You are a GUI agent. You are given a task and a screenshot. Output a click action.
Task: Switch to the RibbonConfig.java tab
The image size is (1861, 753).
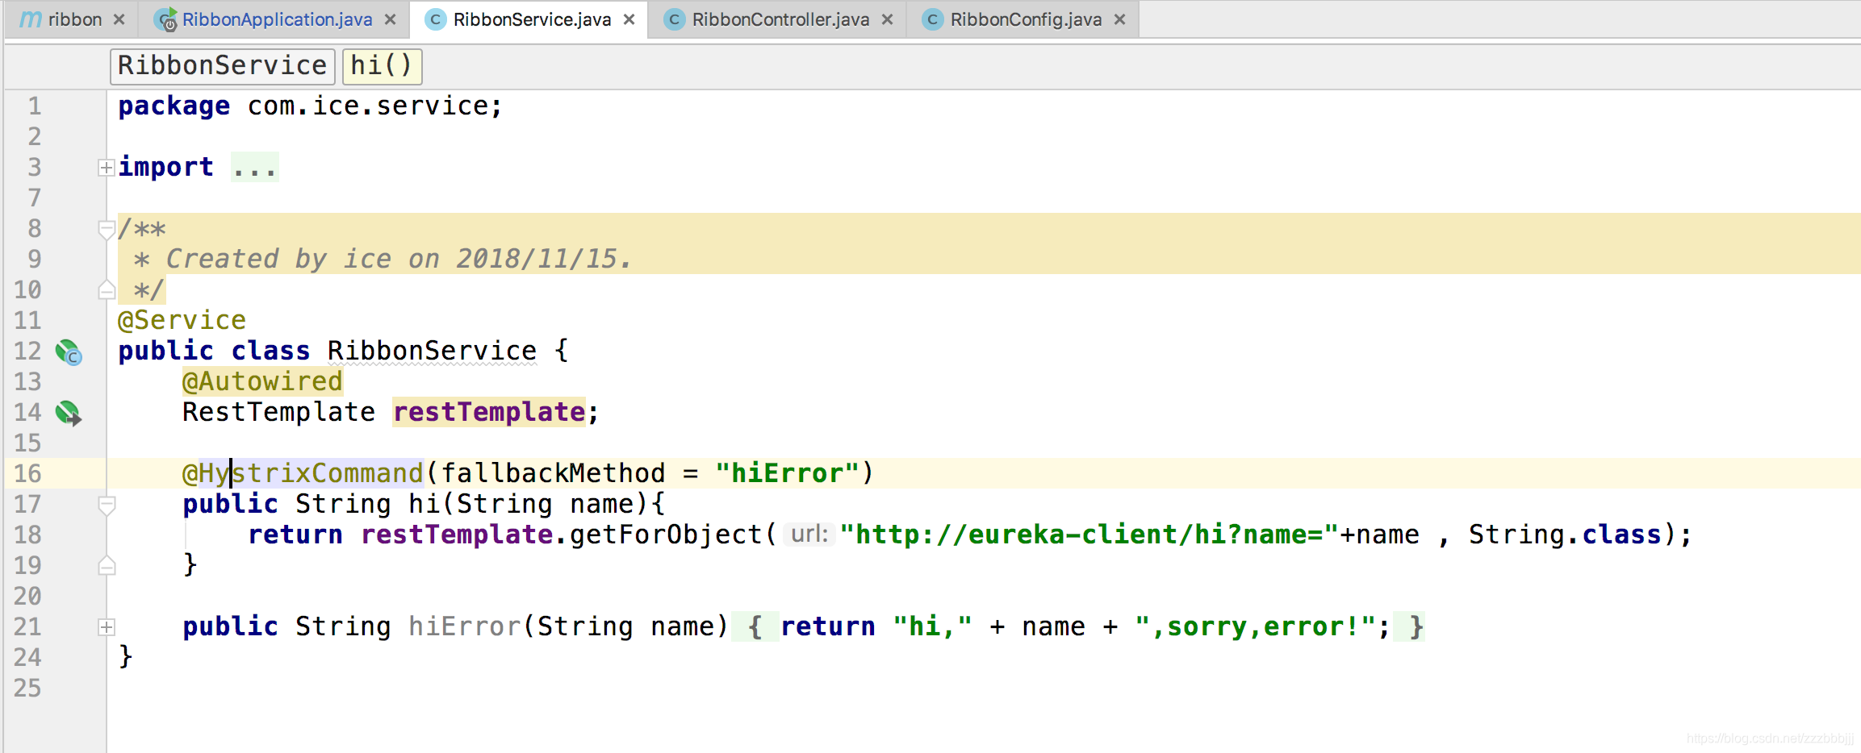coord(1025,19)
